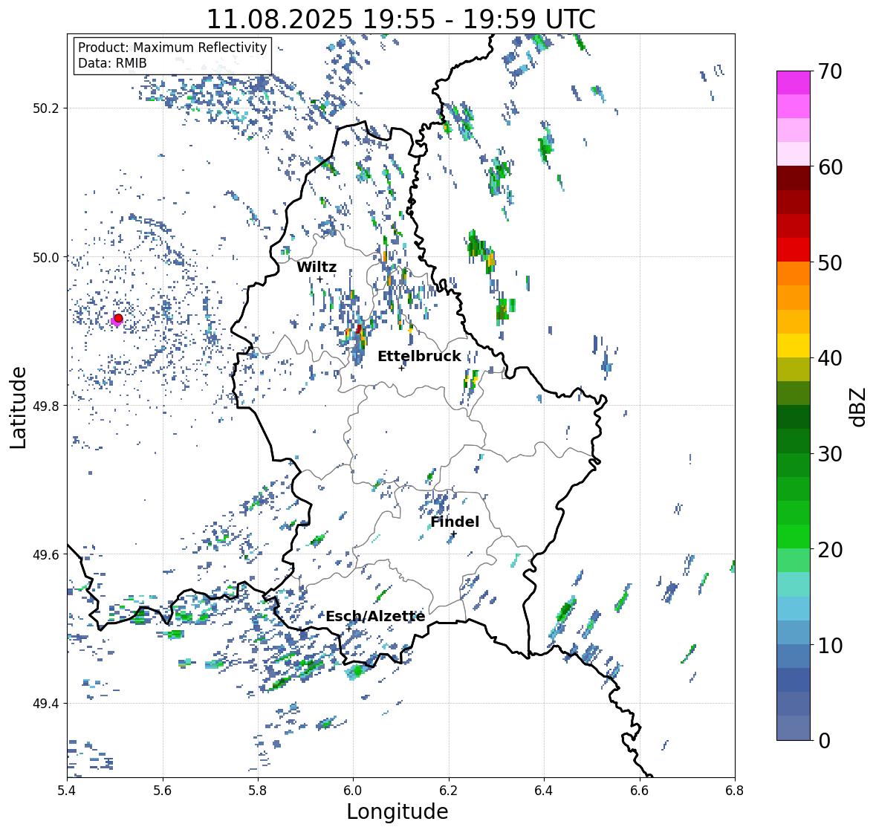Viewport: 876px width, 830px height.
Task: Click the 50.0 latitude tick label
Action: (x=46, y=258)
